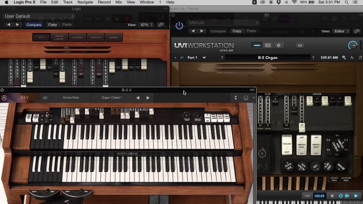Click the B-5 Organ preset name field
This screenshot has height=204, width=363.
pos(268,58)
